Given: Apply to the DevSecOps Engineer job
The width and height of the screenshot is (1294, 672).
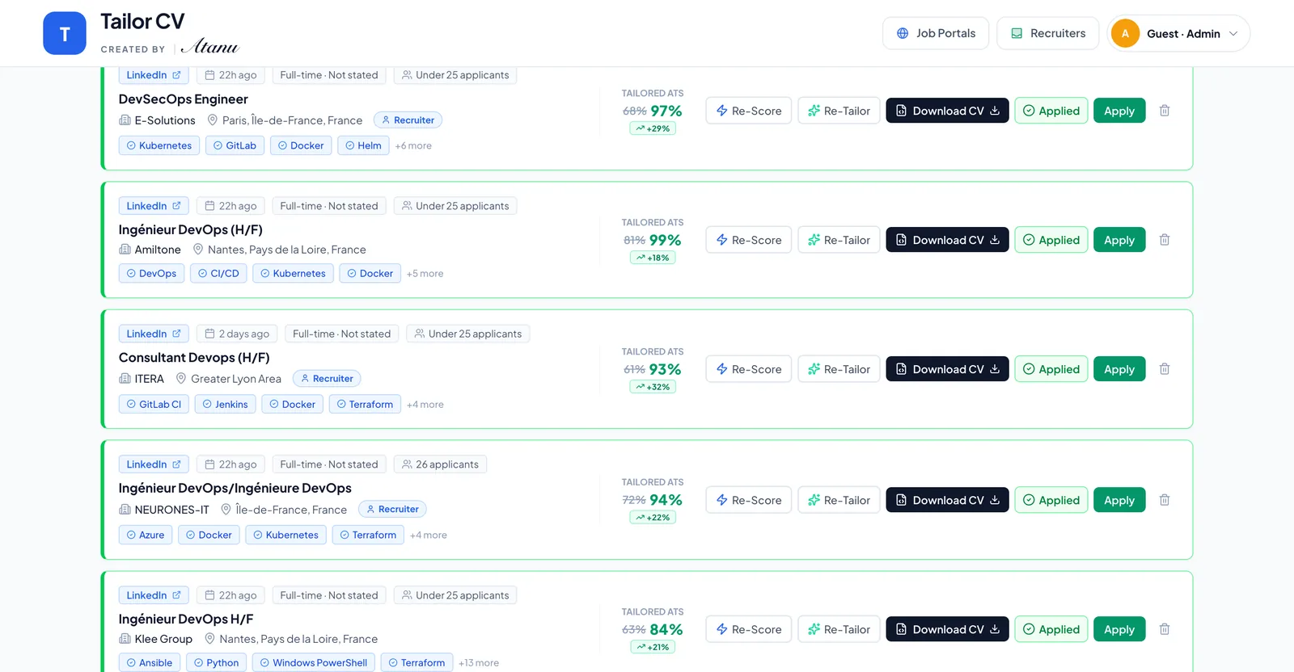Looking at the screenshot, I should [1119, 111].
